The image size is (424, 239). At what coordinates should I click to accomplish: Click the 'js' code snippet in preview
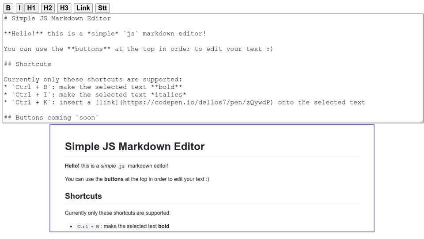[121, 166]
